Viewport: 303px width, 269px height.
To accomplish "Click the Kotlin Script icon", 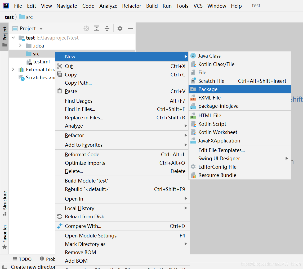I will coord(193,124).
